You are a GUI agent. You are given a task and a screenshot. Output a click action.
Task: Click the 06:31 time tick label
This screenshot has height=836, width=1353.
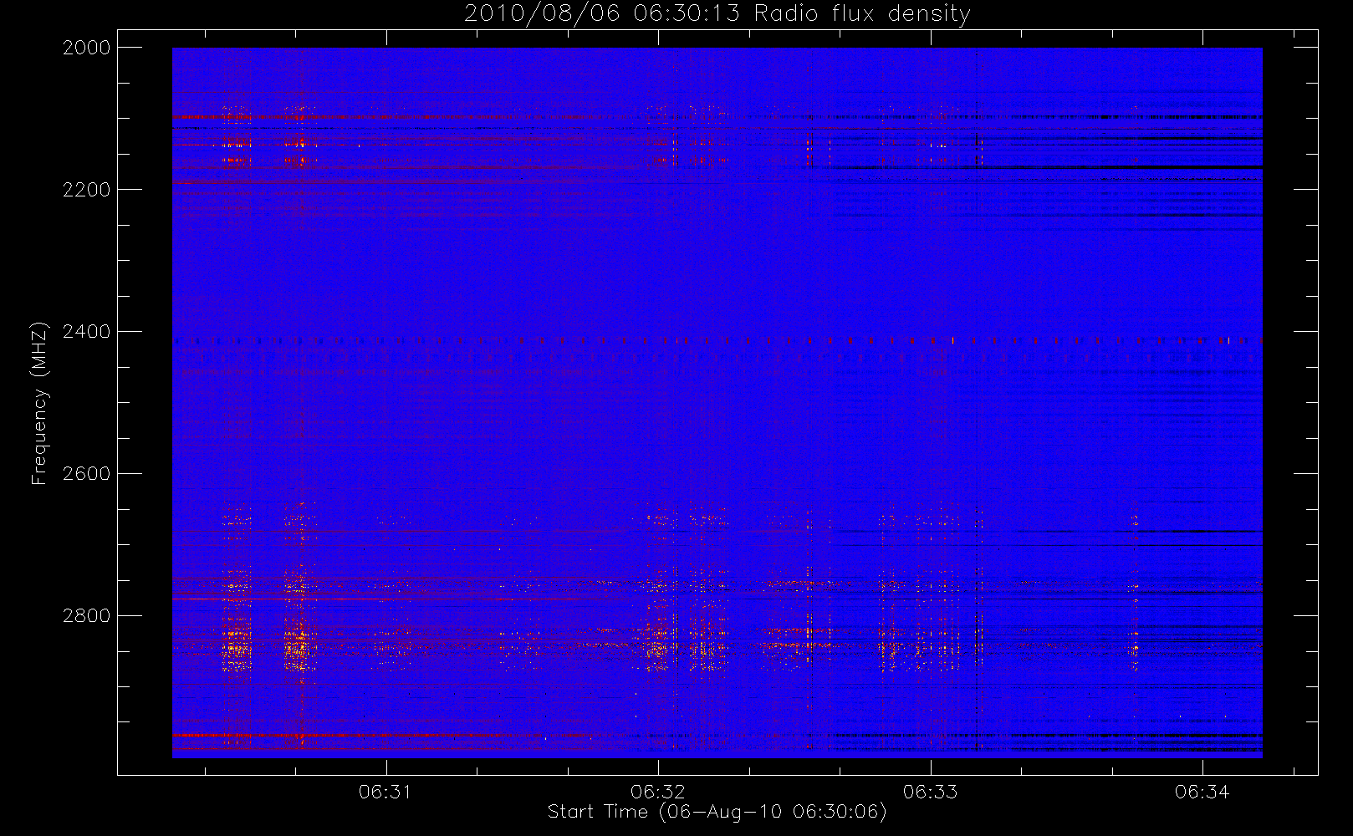(x=385, y=792)
